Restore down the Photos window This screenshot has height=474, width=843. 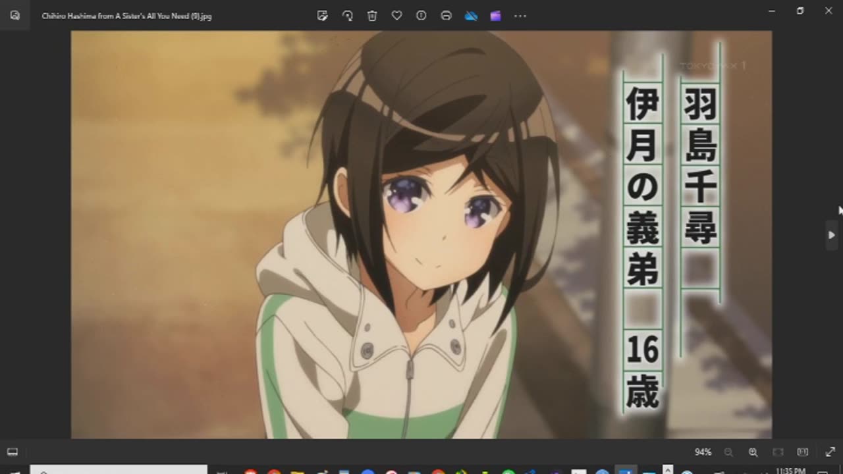(x=800, y=11)
